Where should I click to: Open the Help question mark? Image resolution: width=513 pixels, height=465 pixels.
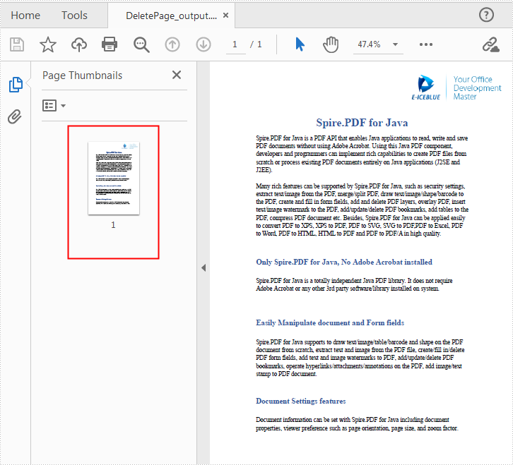[x=486, y=15]
